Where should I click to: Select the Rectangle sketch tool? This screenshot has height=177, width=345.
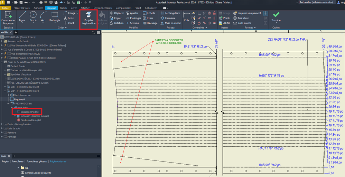[55, 17]
